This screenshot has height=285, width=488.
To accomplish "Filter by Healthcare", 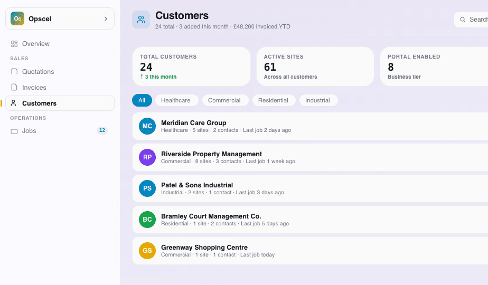I will point(176,100).
